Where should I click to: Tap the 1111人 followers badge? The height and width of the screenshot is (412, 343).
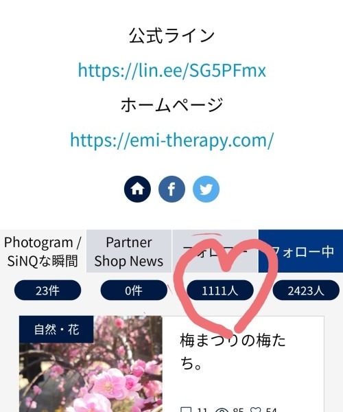pyautogui.click(x=220, y=290)
